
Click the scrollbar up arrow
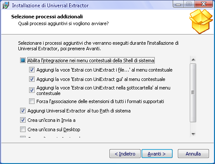tap(193, 60)
